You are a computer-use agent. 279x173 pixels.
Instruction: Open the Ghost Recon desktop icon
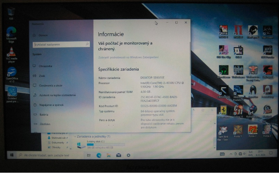224,72
